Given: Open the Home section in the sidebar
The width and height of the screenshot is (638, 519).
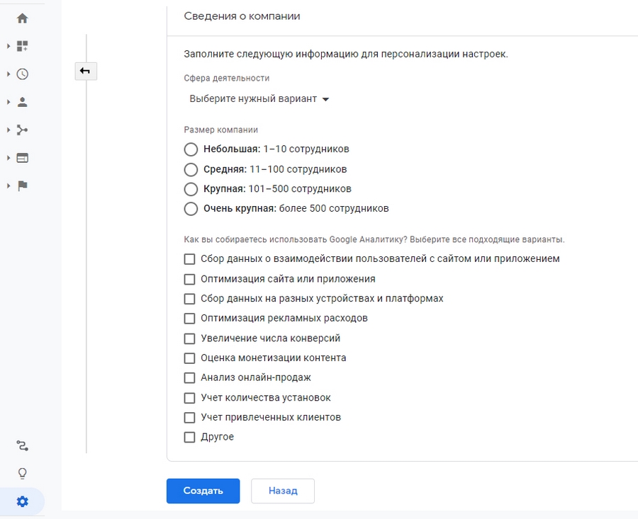Looking at the screenshot, I should tap(22, 18).
